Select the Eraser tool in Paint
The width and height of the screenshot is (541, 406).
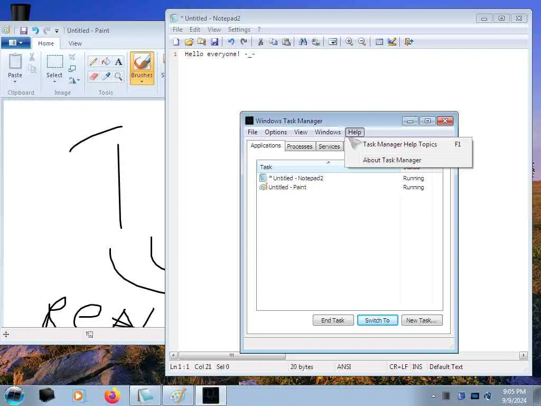93,76
